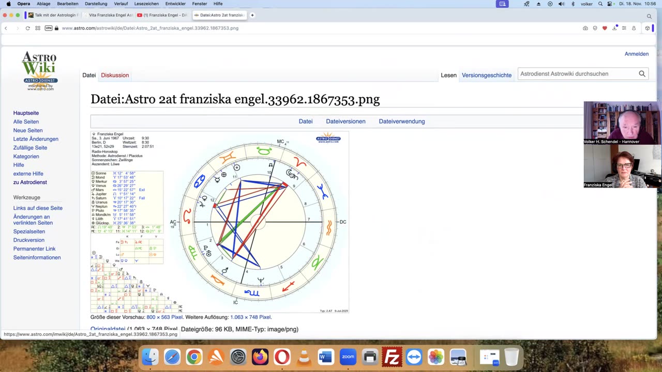Open the privacy shield icon in toolbar
Screen dimensions: 662x372
(x=595, y=28)
